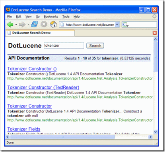Click the vertical scrollbar up arrow
165x152 pixels.
click(x=155, y=39)
